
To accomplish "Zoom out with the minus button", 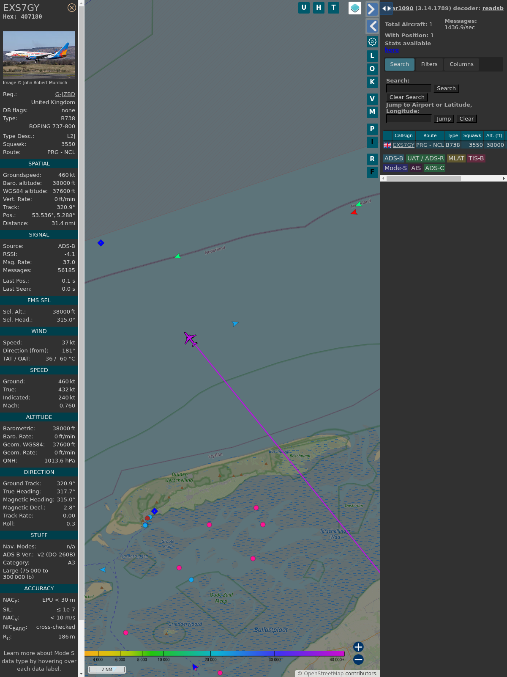I will tap(358, 659).
